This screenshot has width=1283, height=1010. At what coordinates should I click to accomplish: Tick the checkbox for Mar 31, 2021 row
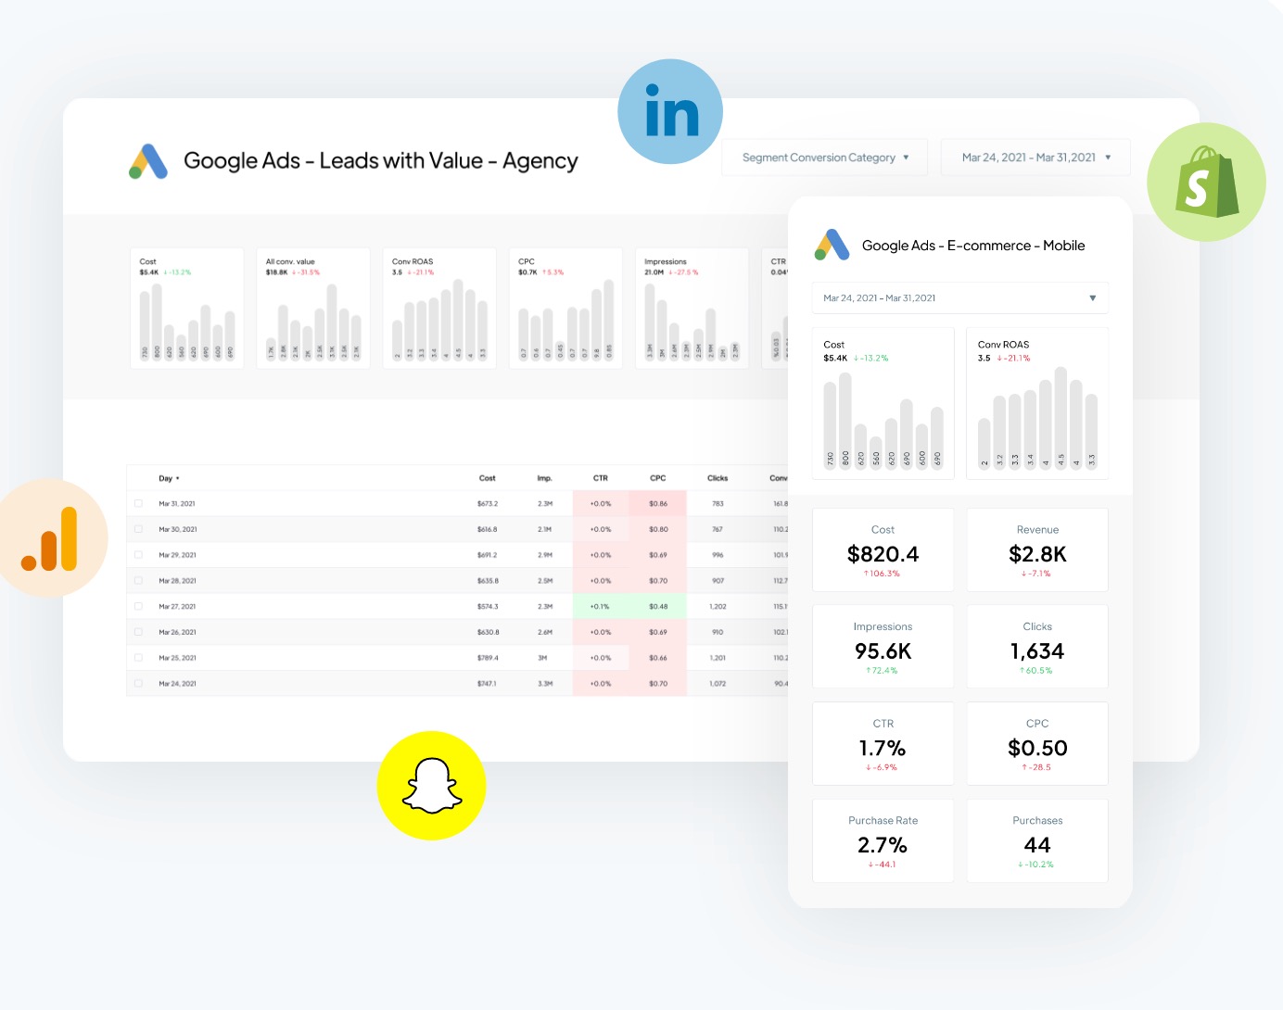coord(138,503)
